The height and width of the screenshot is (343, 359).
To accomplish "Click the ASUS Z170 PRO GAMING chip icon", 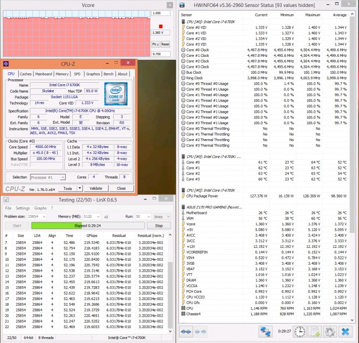I will [183, 207].
